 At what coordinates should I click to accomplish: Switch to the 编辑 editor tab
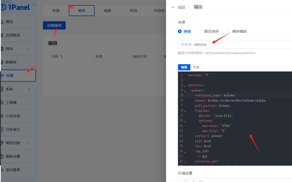click(184, 67)
